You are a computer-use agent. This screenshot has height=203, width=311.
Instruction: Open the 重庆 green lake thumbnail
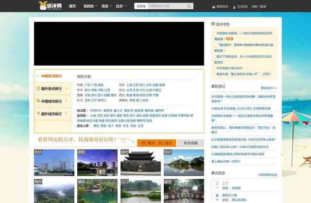tap(97, 191)
